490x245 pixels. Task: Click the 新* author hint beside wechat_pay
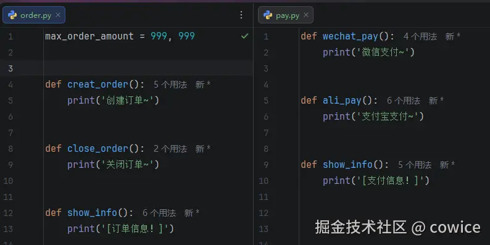point(453,36)
